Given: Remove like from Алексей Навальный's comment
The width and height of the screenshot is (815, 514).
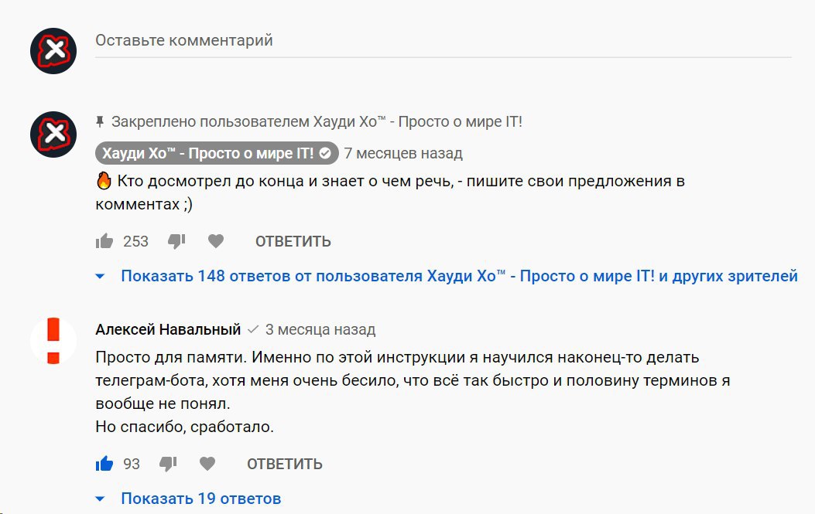Looking at the screenshot, I should [x=104, y=464].
